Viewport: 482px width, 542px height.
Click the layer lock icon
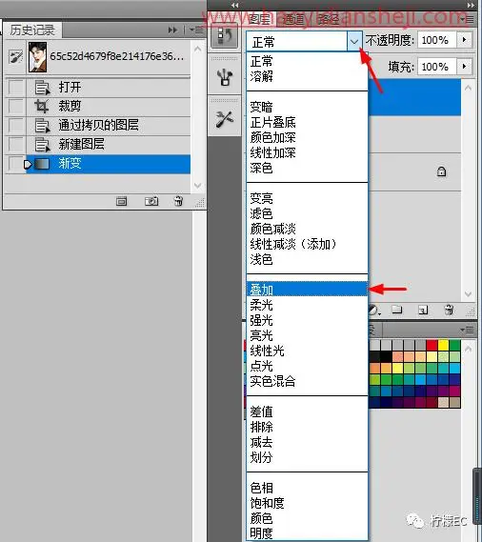(x=442, y=171)
